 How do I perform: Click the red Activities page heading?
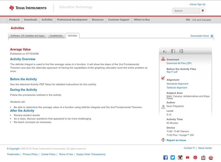tap(17, 28)
